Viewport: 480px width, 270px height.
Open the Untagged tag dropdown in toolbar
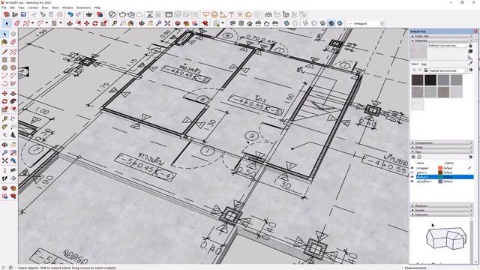pyautogui.click(x=382, y=23)
